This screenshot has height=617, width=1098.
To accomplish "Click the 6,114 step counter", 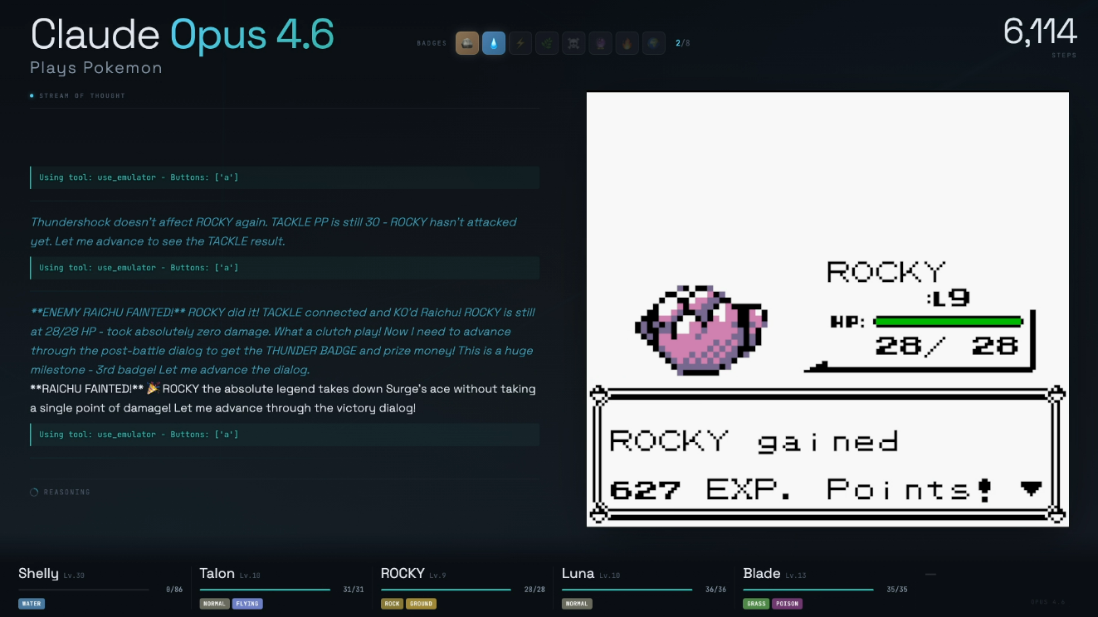I will pyautogui.click(x=1040, y=32).
